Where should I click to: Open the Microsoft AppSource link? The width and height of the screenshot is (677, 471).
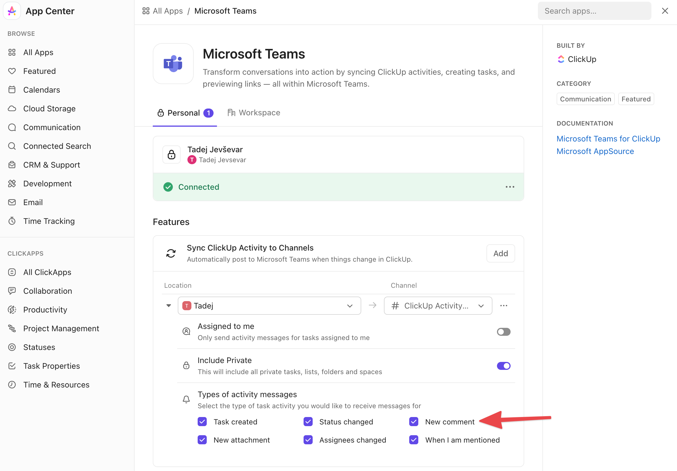pos(595,151)
